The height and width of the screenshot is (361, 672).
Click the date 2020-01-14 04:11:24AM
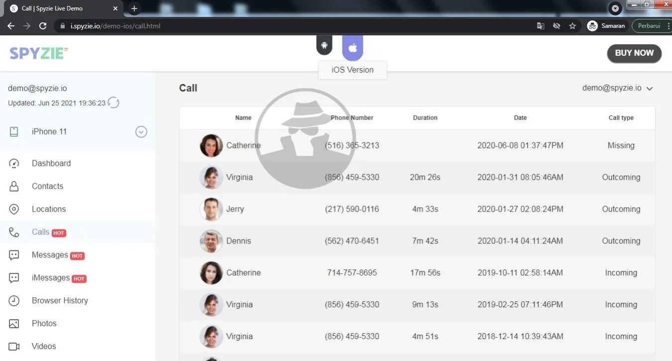click(520, 241)
